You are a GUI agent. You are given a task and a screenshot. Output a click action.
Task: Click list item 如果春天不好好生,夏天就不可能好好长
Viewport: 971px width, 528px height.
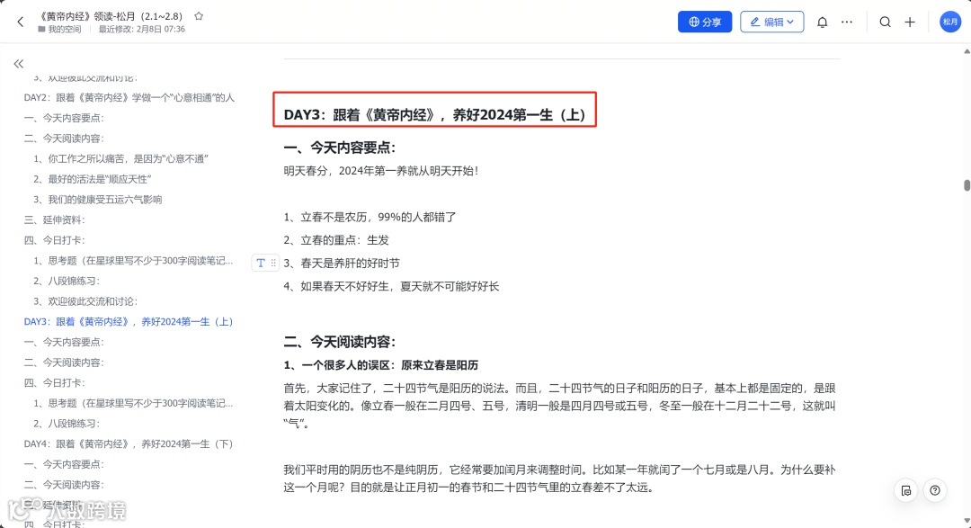click(x=391, y=286)
